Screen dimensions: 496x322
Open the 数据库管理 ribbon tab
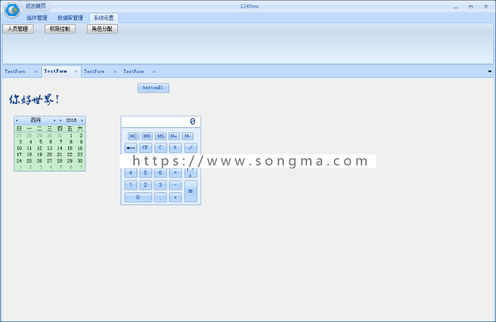[70, 18]
